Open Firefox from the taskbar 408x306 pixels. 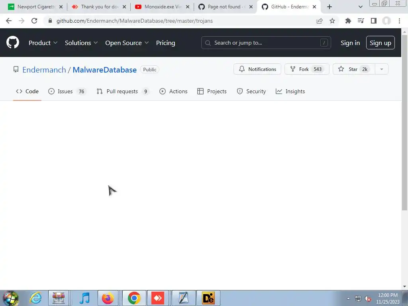(x=108, y=298)
